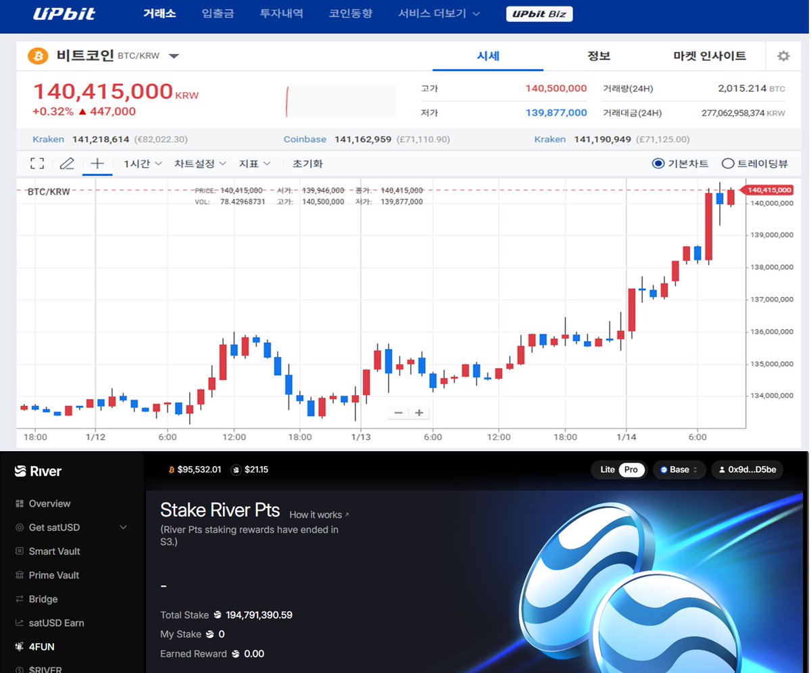Click the Prime Vault bank icon
811x673 pixels.
tap(19, 575)
